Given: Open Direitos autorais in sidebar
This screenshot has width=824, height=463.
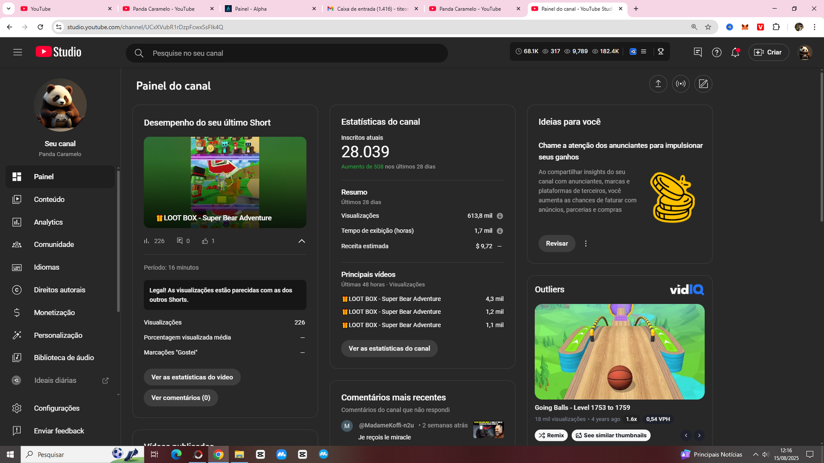Looking at the screenshot, I should 60,290.
